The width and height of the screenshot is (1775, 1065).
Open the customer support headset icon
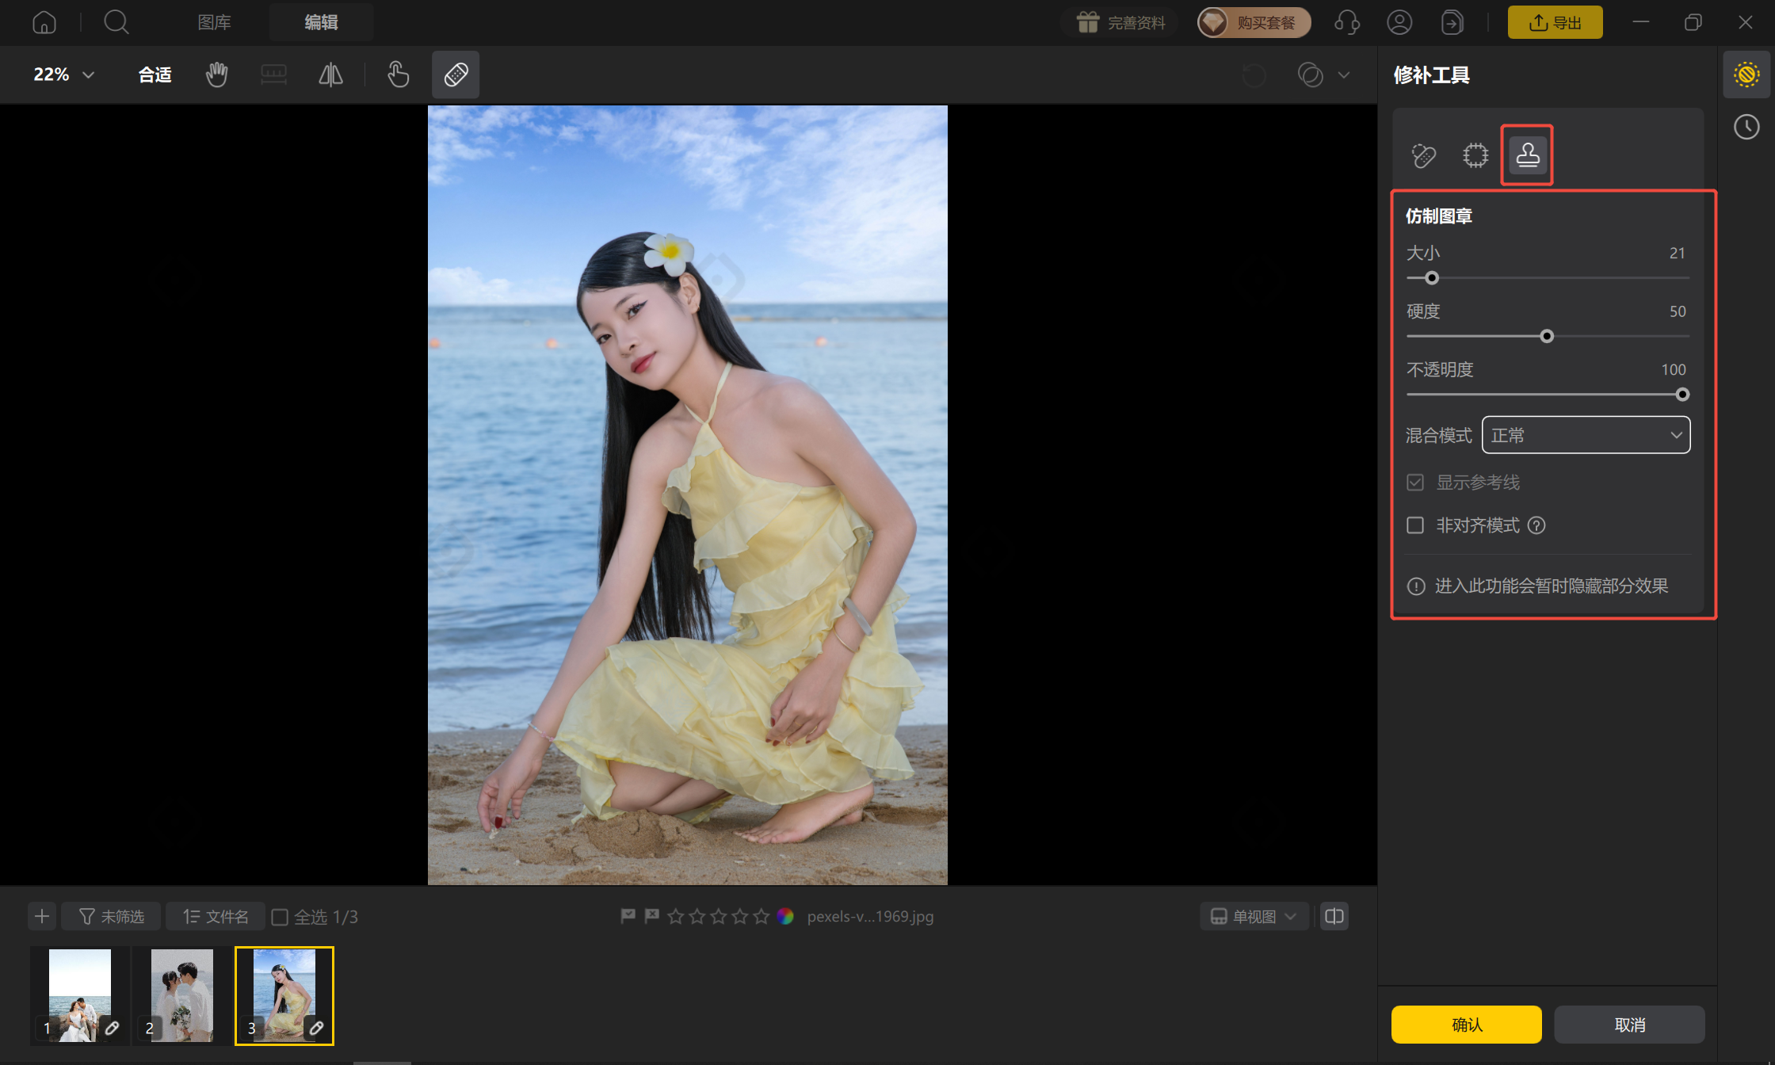[x=1347, y=22]
